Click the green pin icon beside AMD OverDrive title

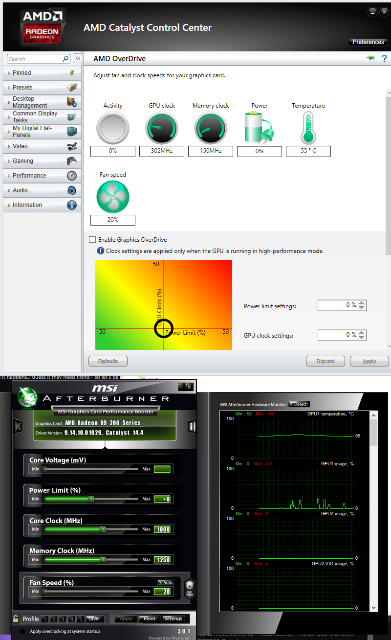370,59
